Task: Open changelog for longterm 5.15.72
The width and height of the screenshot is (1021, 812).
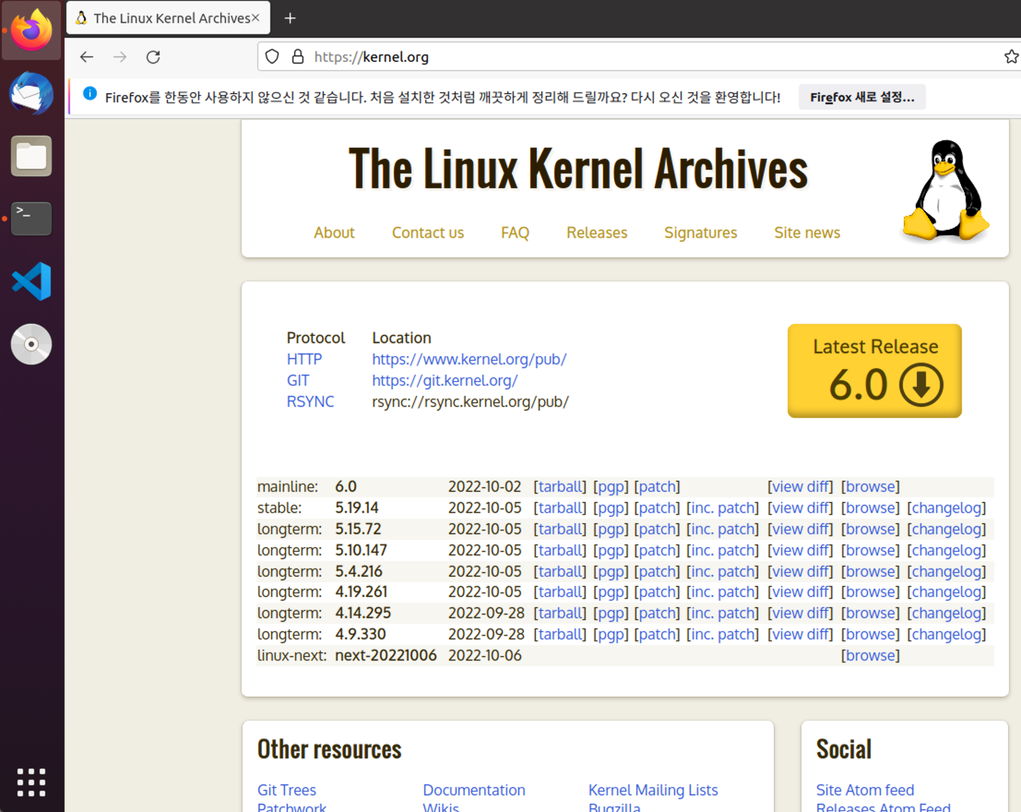Action: point(946,529)
